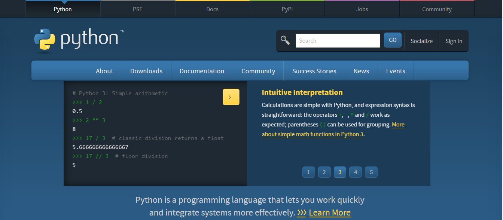Click the code line ">>> 17 // 3"
The height and width of the screenshot is (220, 503).
pyautogui.click(x=91, y=156)
